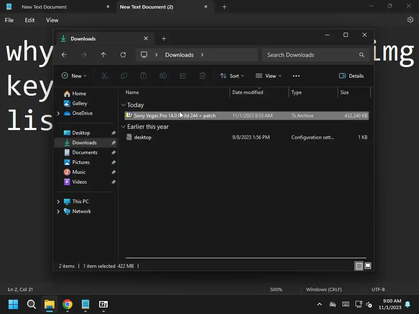
Task: Click the volume muted tray icon
Action: coord(369,304)
